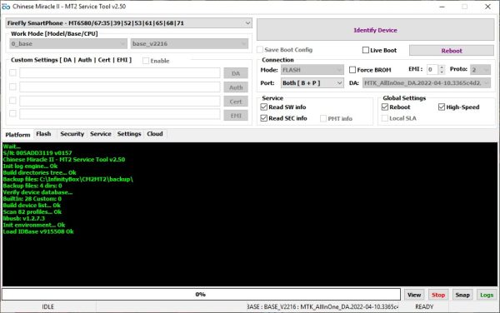Click the Snap button

click(462, 295)
